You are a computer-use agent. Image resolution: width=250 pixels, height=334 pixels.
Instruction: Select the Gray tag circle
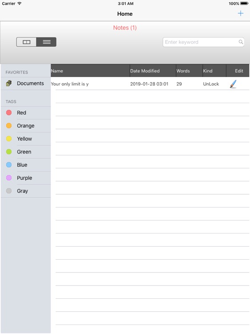[x=9, y=191]
